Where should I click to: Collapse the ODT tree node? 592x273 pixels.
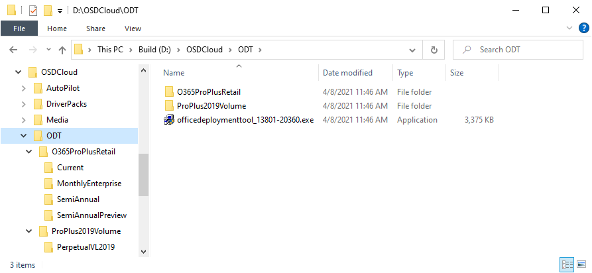click(x=24, y=136)
